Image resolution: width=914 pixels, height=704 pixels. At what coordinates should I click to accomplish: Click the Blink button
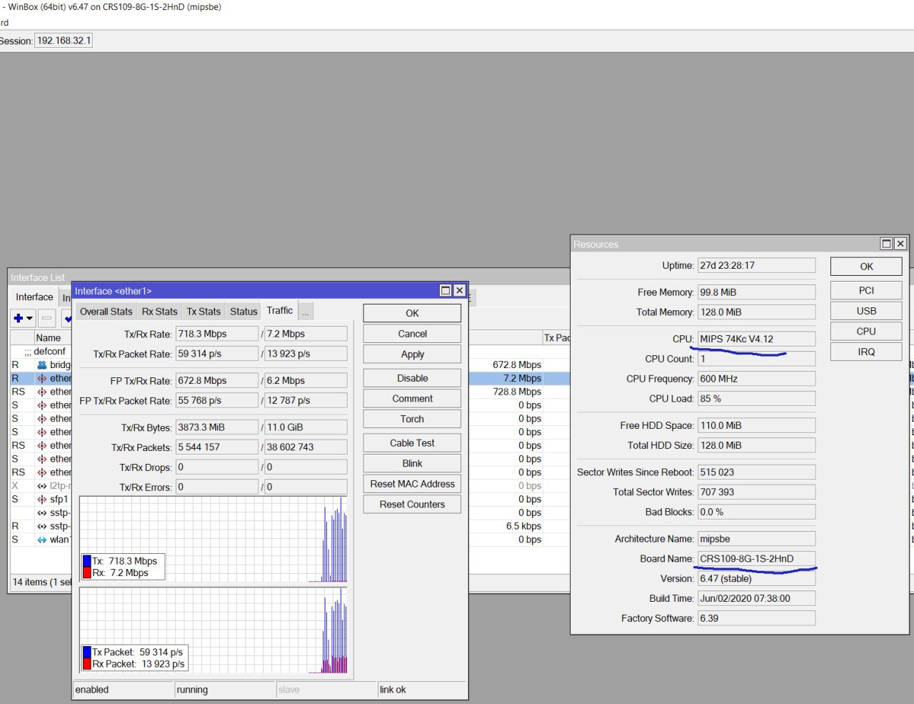click(412, 463)
